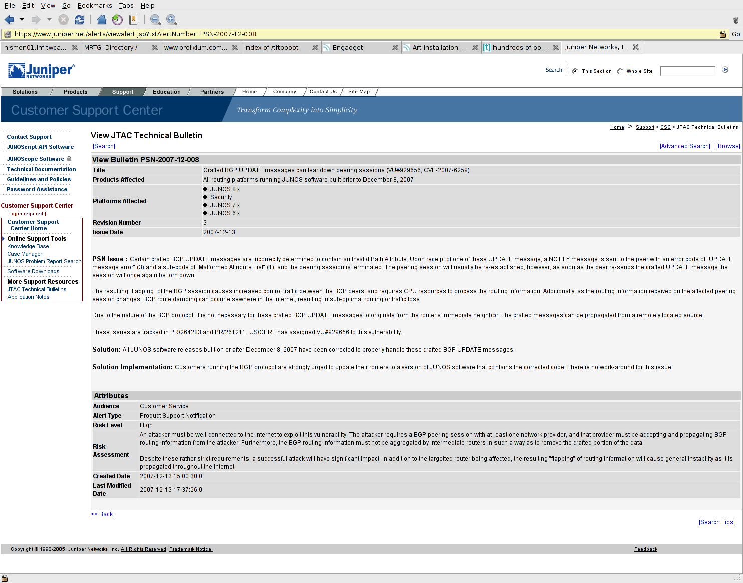Click the << Back link
The width and height of the screenshot is (743, 583).
[x=102, y=514]
